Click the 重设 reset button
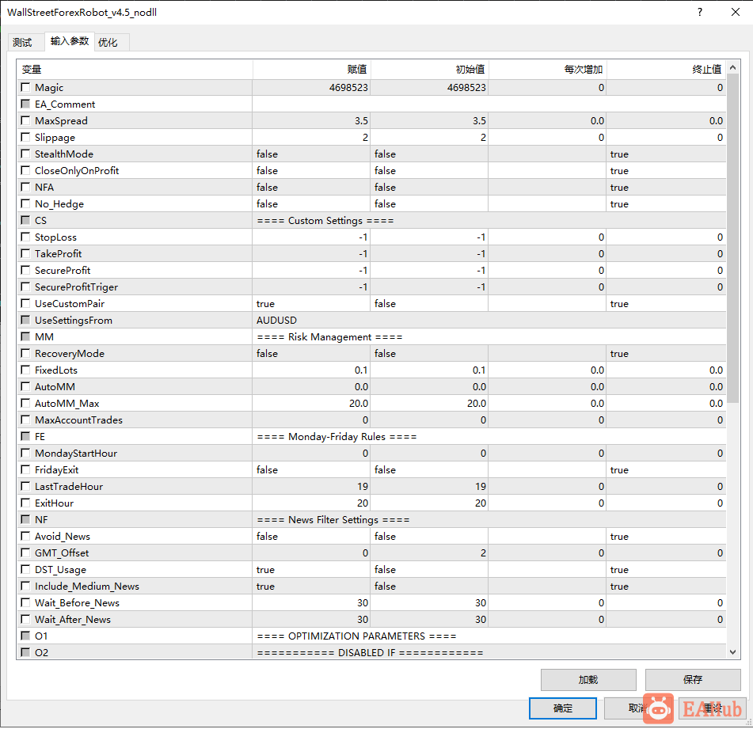 point(713,708)
